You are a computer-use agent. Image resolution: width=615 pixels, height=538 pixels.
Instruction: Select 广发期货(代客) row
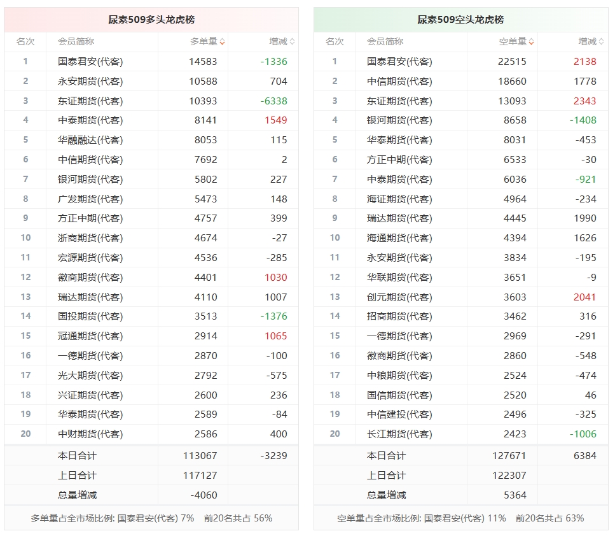point(151,199)
